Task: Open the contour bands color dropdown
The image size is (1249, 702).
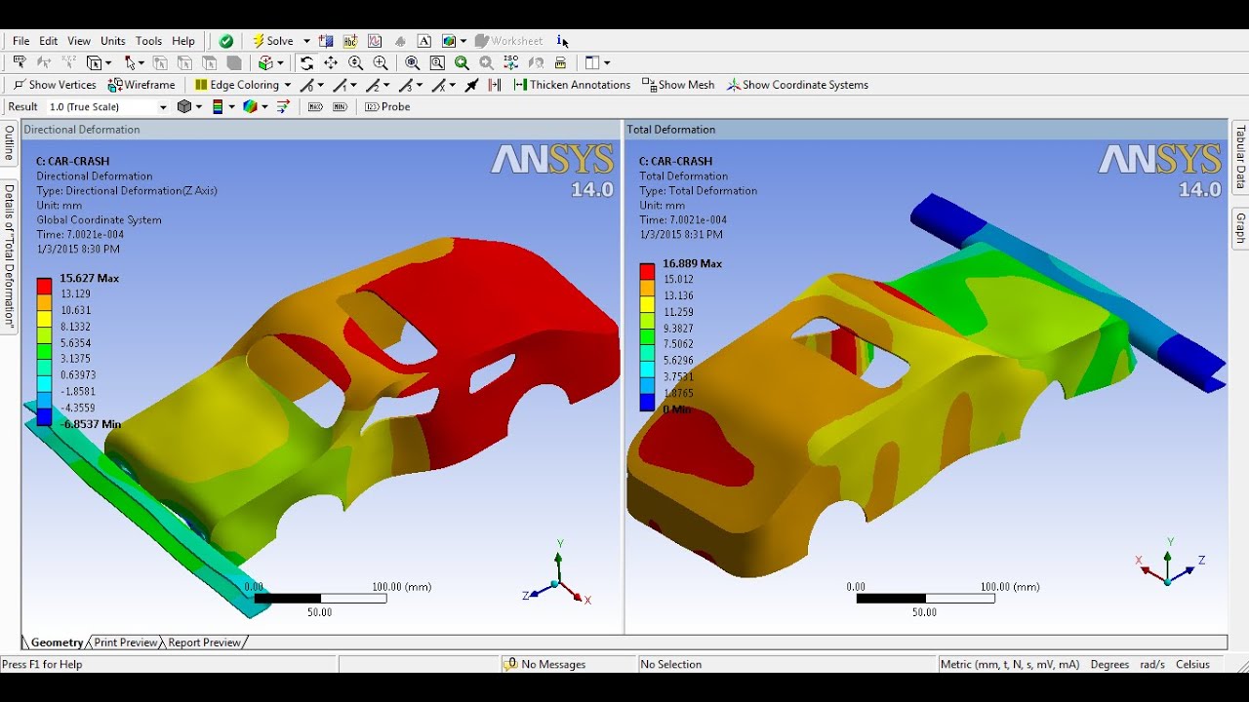Action: point(231,106)
